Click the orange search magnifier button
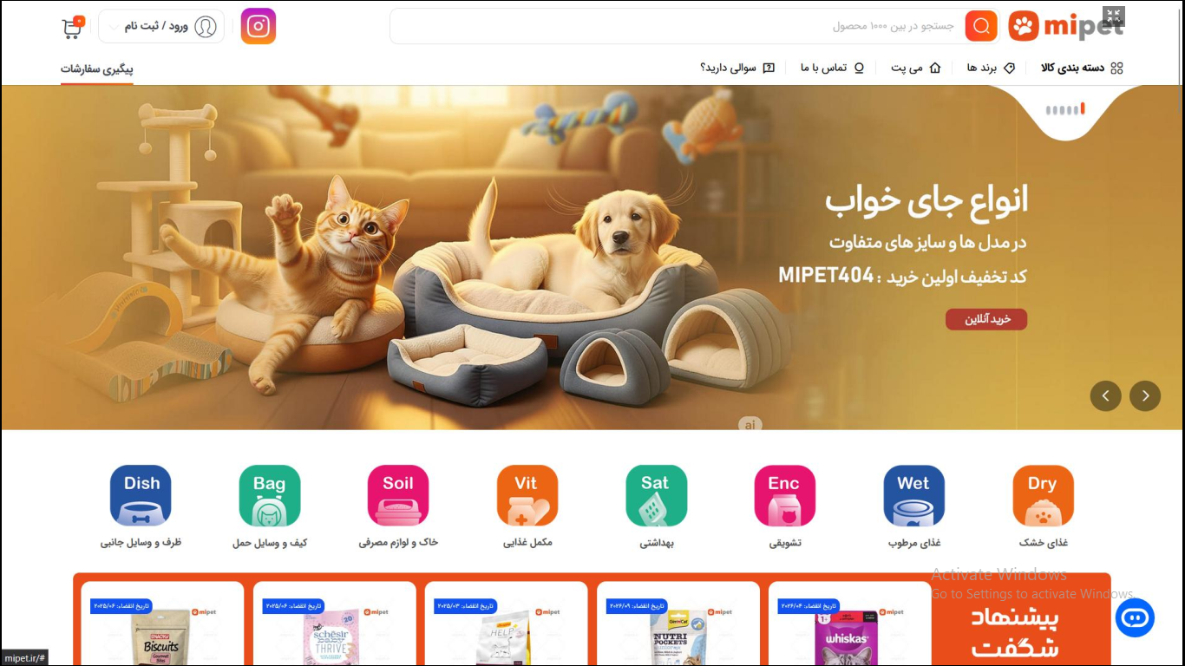 (981, 26)
